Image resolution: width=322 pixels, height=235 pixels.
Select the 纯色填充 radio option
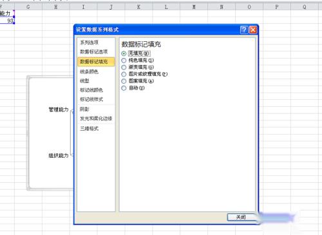(124, 61)
